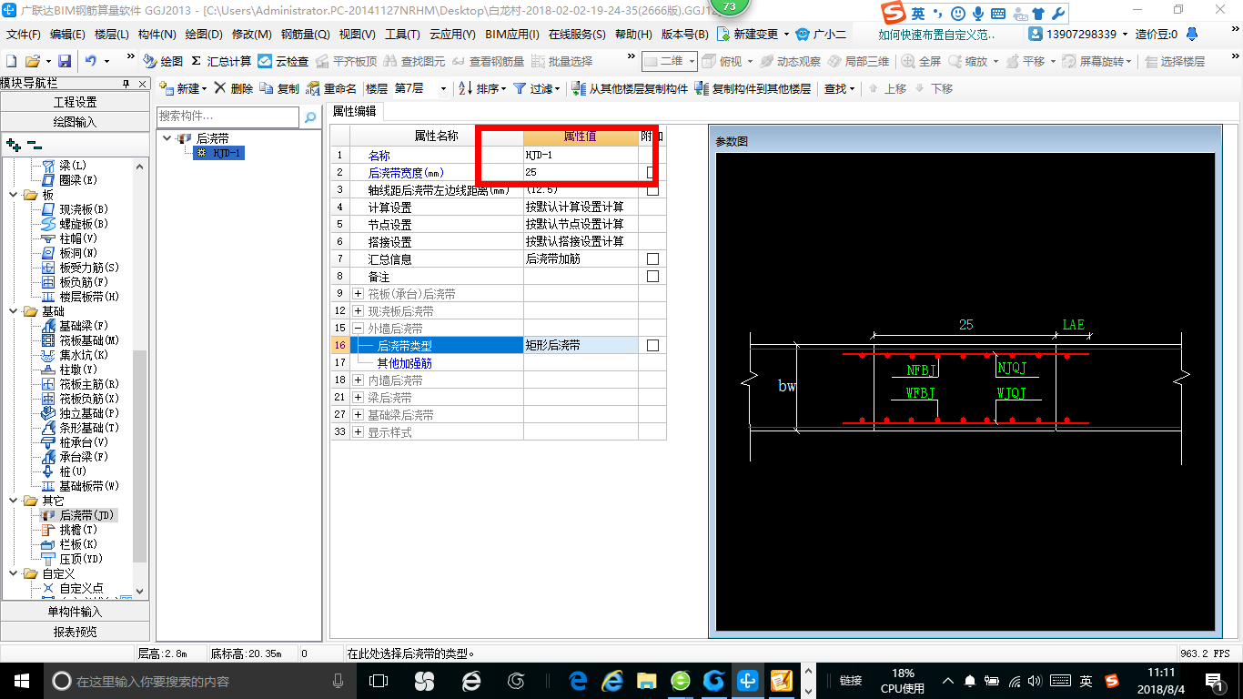Open the 排序 sort dropdown
This screenshot has width=1243, height=699.
(x=482, y=88)
